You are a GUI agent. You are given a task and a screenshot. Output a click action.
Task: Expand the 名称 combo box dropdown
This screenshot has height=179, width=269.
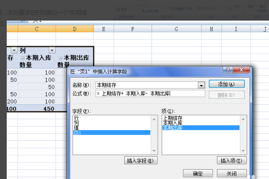(x=202, y=85)
